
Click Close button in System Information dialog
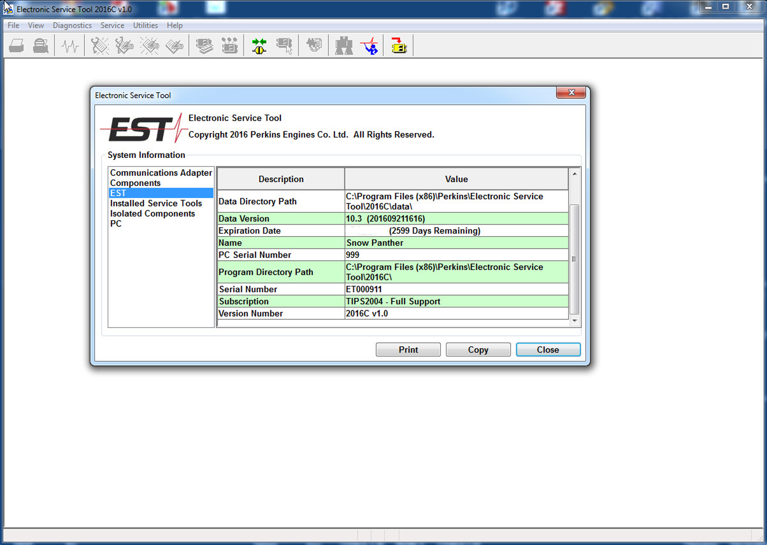click(548, 350)
